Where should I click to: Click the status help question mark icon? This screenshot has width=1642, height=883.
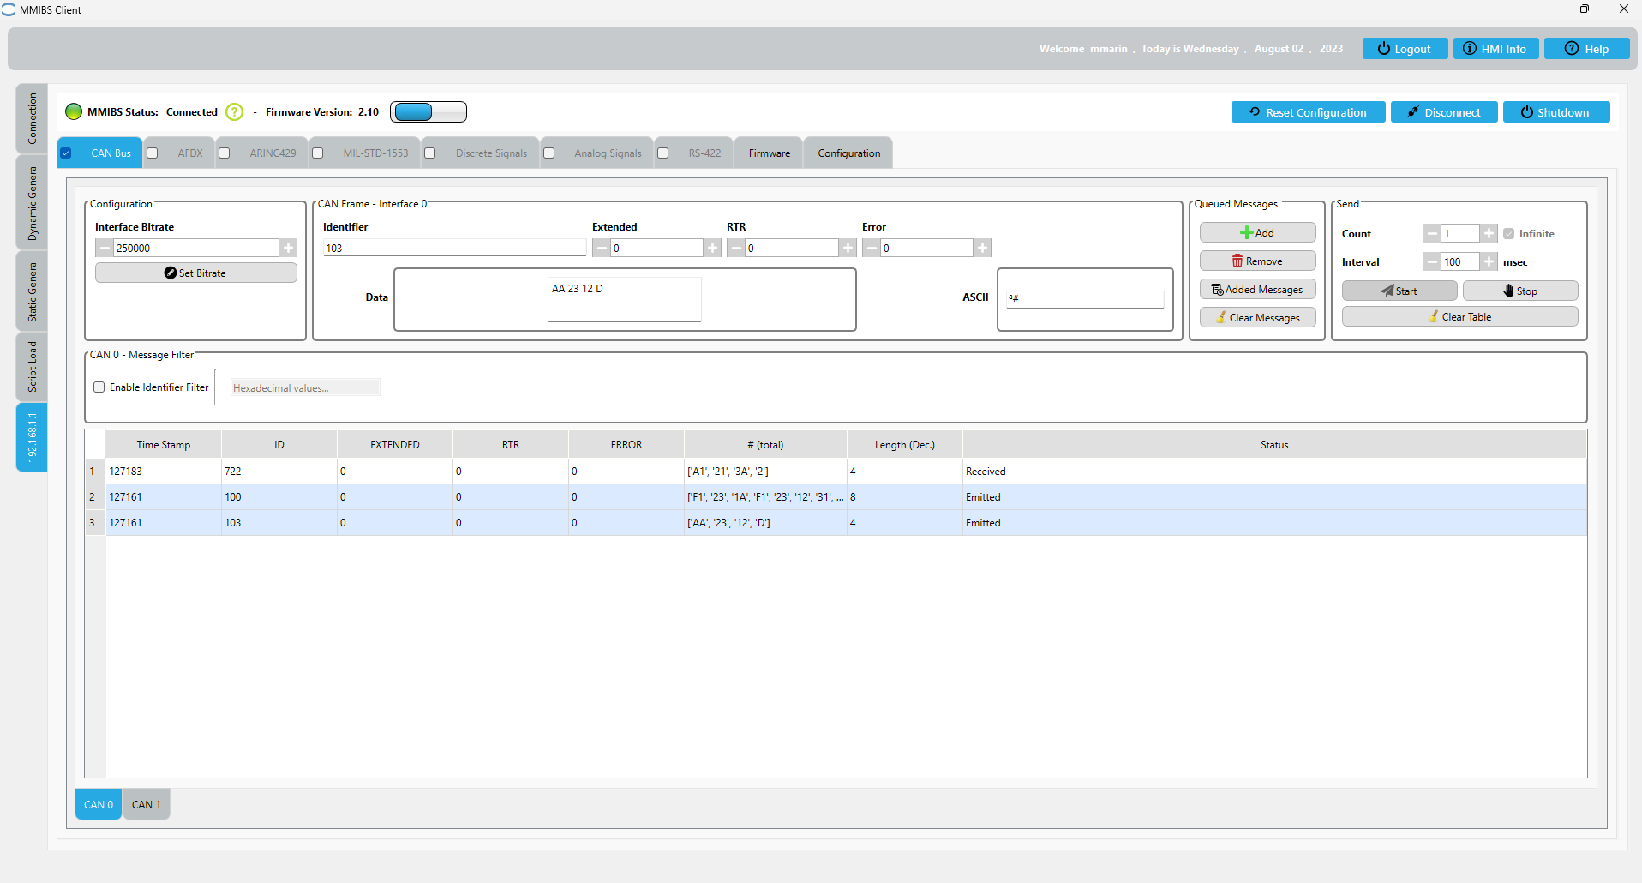click(x=234, y=112)
